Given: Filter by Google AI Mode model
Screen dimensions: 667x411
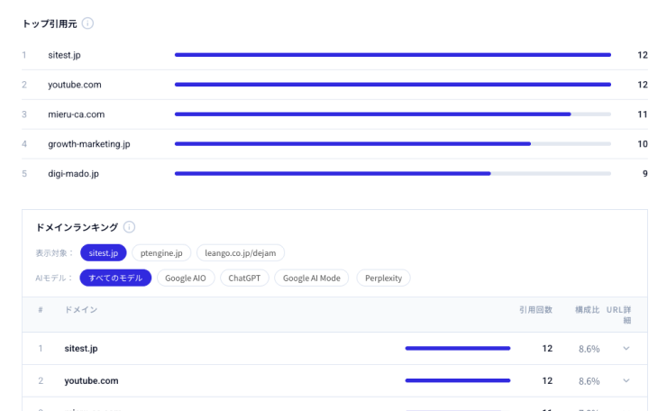Looking at the screenshot, I should 312,278.
